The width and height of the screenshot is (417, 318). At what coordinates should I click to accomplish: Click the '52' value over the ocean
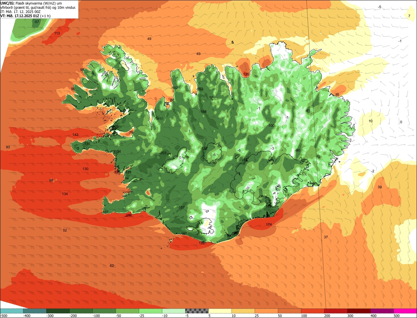coord(65,230)
